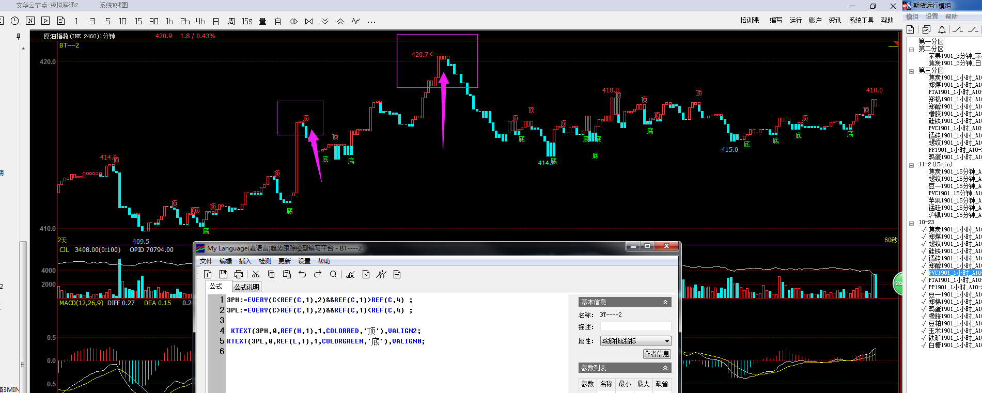Image resolution: width=982 pixels, height=393 pixels.
Task: Click the play icon in chart toolbar
Action: pos(45,21)
